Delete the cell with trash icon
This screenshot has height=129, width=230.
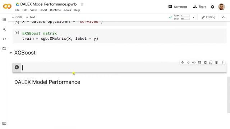pyautogui.click(x=216, y=63)
